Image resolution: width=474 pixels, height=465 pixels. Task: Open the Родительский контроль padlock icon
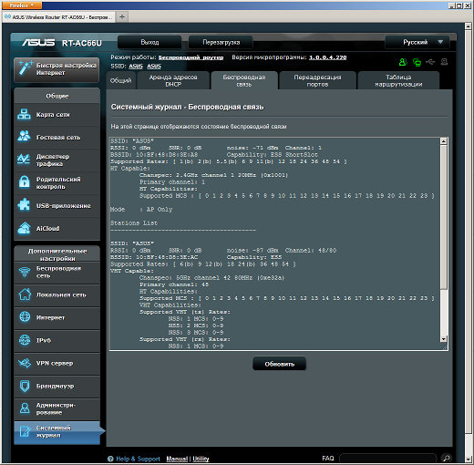coord(24,181)
